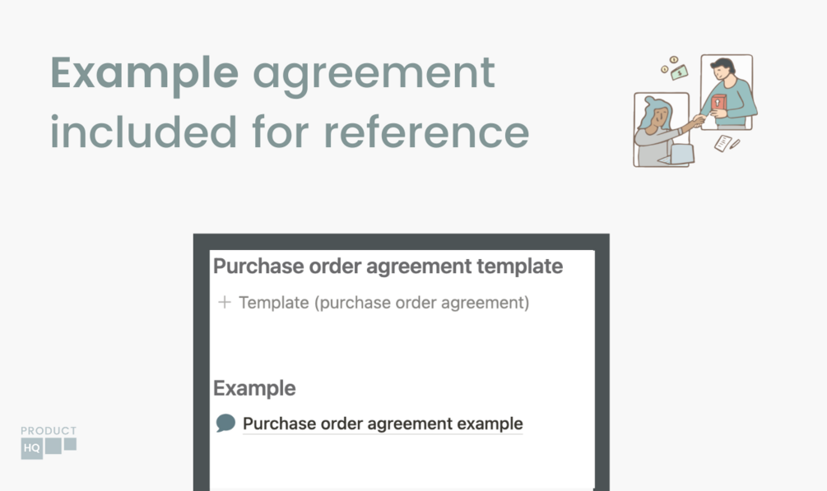Screen dimensions: 827x491
Task: Click Template (purchase order agreement) button
Action: (x=383, y=303)
